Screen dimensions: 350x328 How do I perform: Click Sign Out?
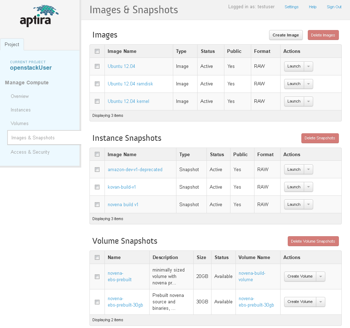point(334,7)
